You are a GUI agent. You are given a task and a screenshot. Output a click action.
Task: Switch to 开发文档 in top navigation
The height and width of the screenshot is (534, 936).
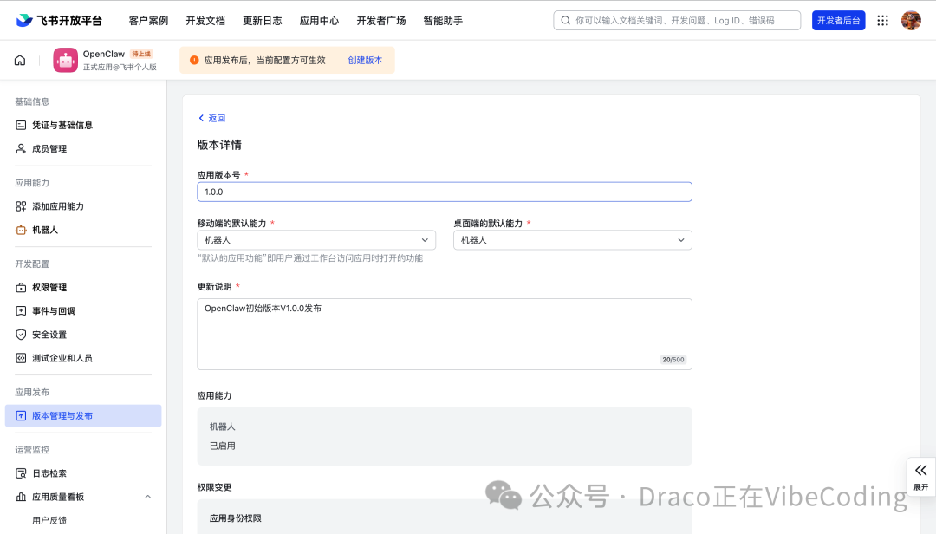pos(205,20)
